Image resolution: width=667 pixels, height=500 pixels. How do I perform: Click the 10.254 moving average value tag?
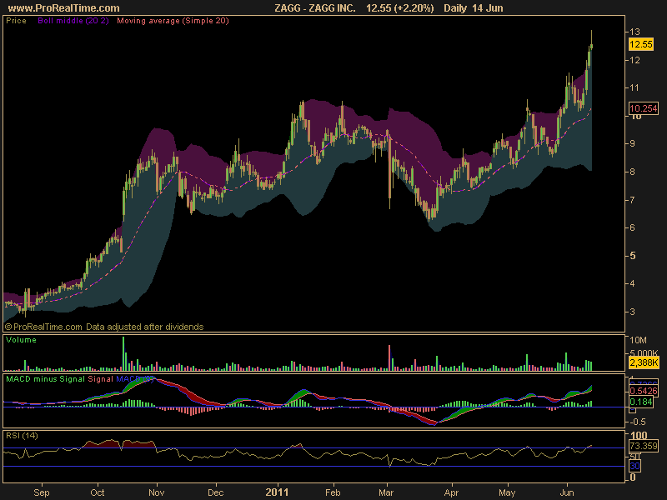pyautogui.click(x=643, y=108)
